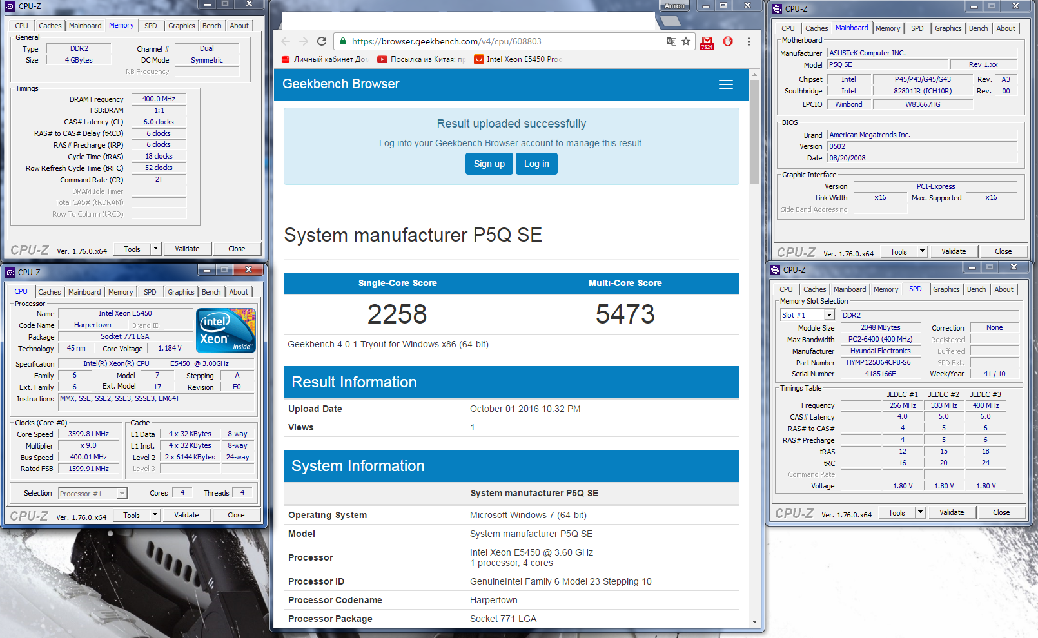Click browser vertical scrollbar thumb
The height and width of the screenshot is (638, 1038).
[x=754, y=132]
